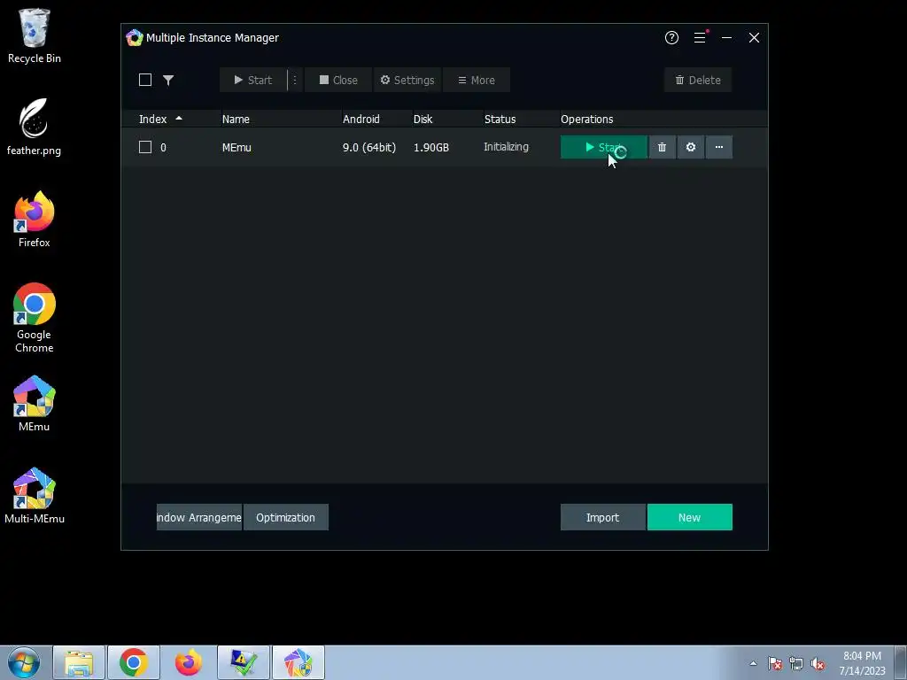This screenshot has width=907, height=680.
Task: Click the 9.0 (64bit) Android cell
Action: 369,148
